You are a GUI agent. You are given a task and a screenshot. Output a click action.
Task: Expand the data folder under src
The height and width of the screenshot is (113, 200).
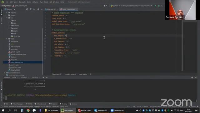[x=9, y=23]
